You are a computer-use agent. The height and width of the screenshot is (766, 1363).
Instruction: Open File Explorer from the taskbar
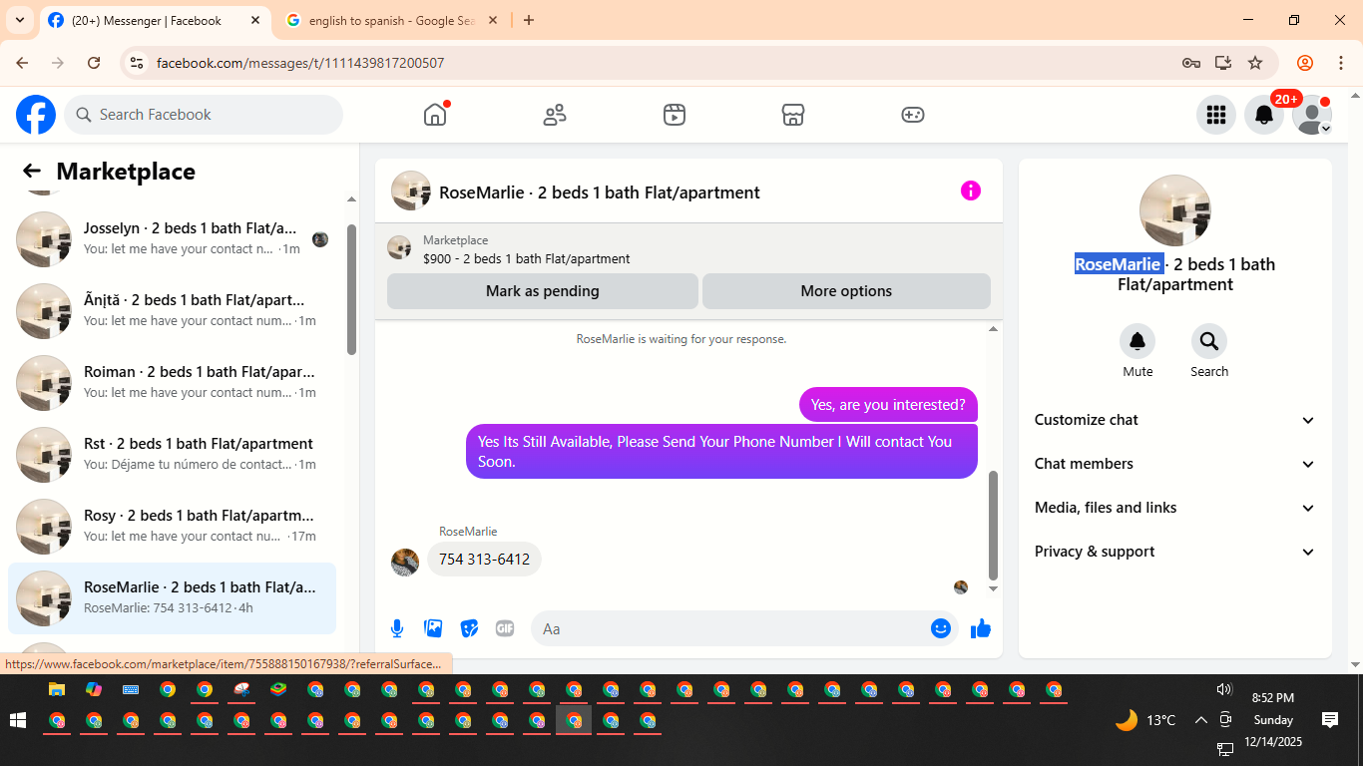(x=57, y=689)
